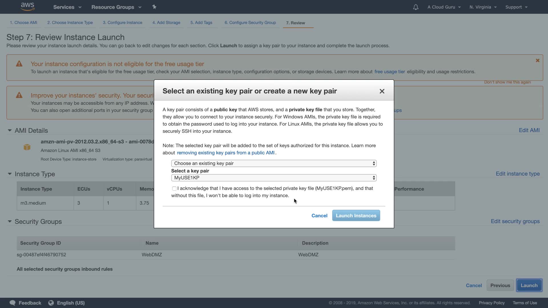Go to the Add Storage step tab
This screenshot has height=308, width=548.
click(166, 23)
